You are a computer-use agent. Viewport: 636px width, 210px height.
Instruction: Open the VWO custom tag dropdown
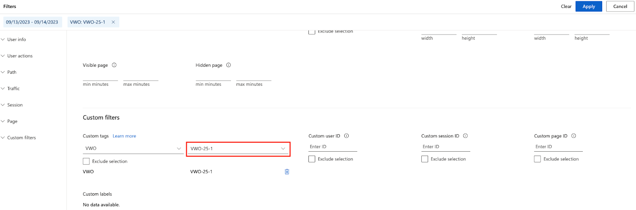point(133,148)
